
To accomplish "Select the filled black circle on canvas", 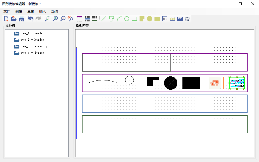I will click(x=170, y=83).
